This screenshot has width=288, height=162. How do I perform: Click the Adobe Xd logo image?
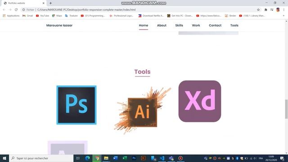click(x=200, y=101)
